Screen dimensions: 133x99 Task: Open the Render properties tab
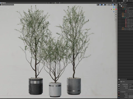click(x=119, y=84)
